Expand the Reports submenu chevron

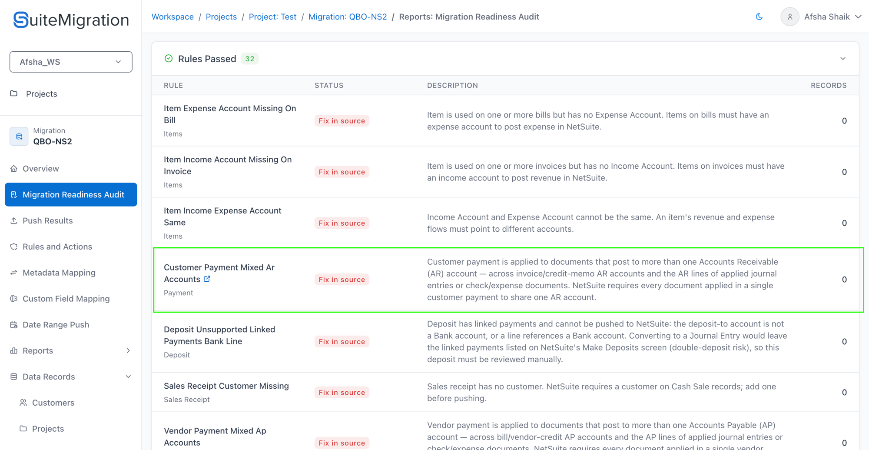[128, 350]
